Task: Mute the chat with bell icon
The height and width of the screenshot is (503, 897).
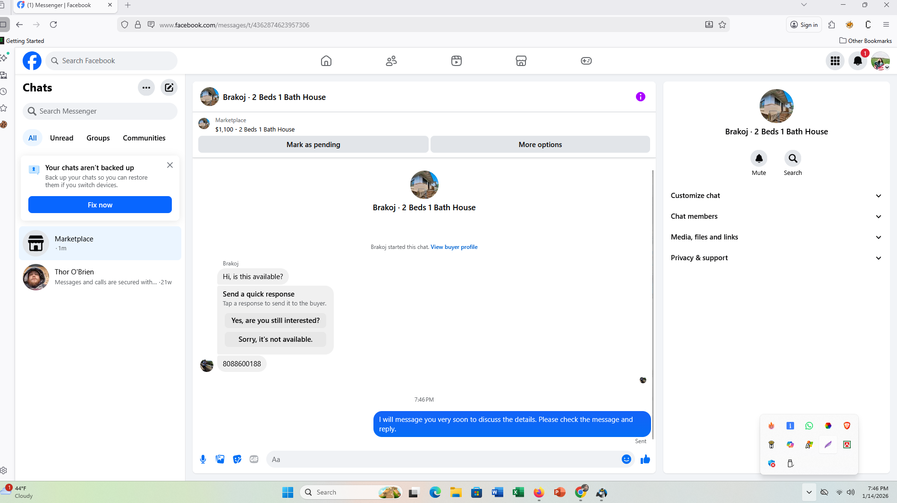Action: (x=759, y=158)
